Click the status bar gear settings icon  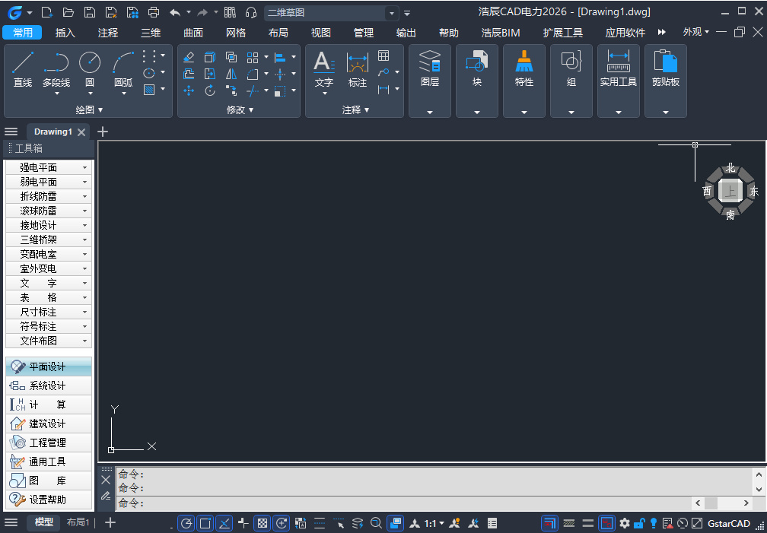pos(624,523)
